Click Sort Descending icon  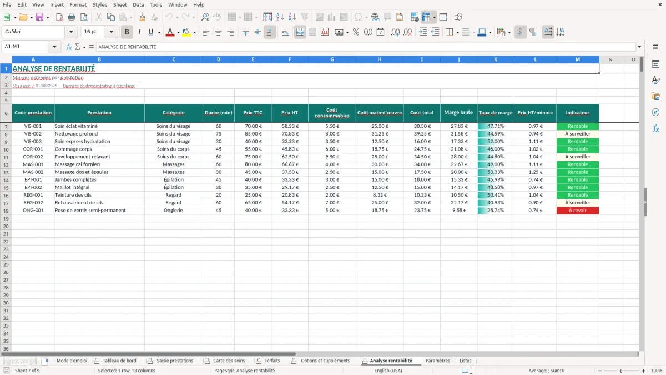[x=292, y=17]
